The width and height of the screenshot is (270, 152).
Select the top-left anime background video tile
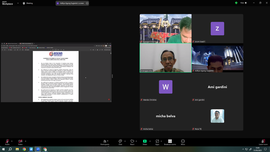click(x=166, y=28)
